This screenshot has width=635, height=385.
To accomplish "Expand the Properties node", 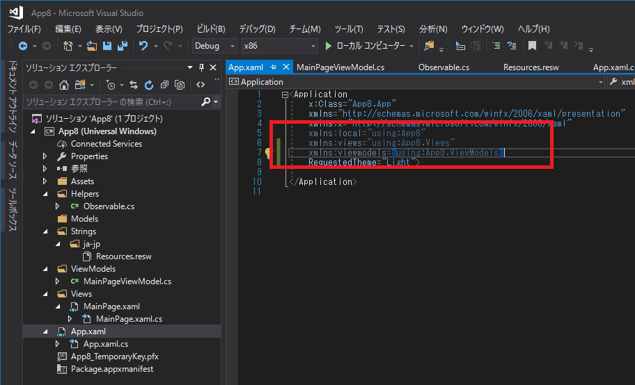I will pyautogui.click(x=45, y=156).
